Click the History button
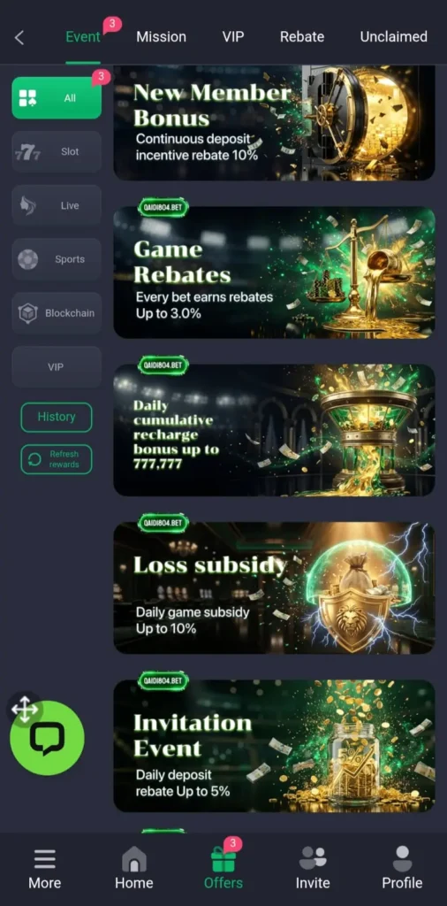The image size is (447, 906). (57, 418)
